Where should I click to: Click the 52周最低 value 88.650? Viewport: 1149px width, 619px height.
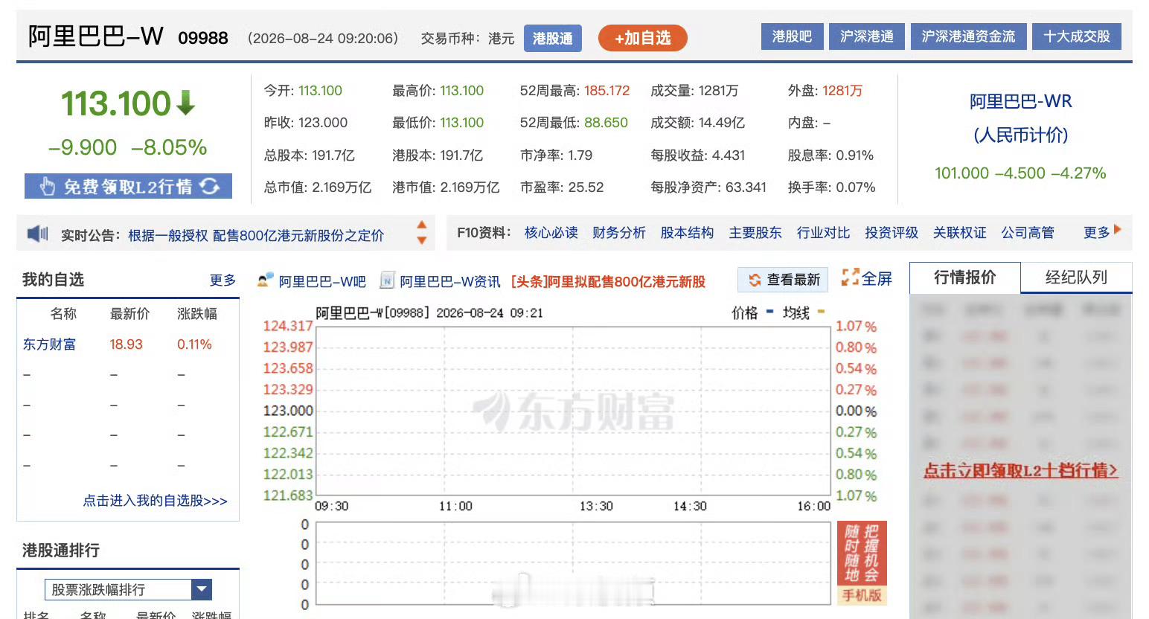coord(606,123)
